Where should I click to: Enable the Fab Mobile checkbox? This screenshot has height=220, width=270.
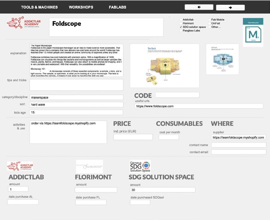click(209, 20)
